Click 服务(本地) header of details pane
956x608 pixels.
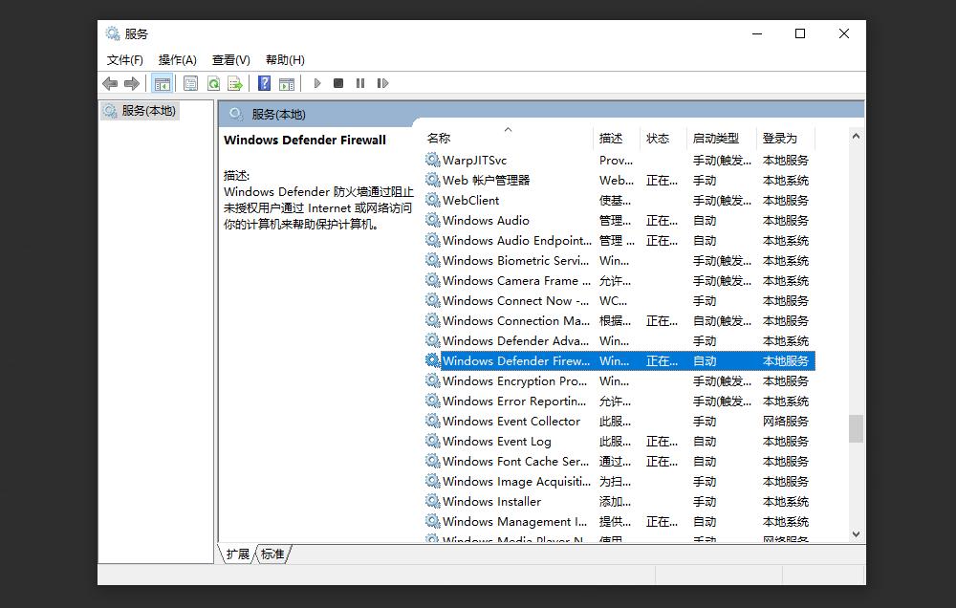click(278, 114)
